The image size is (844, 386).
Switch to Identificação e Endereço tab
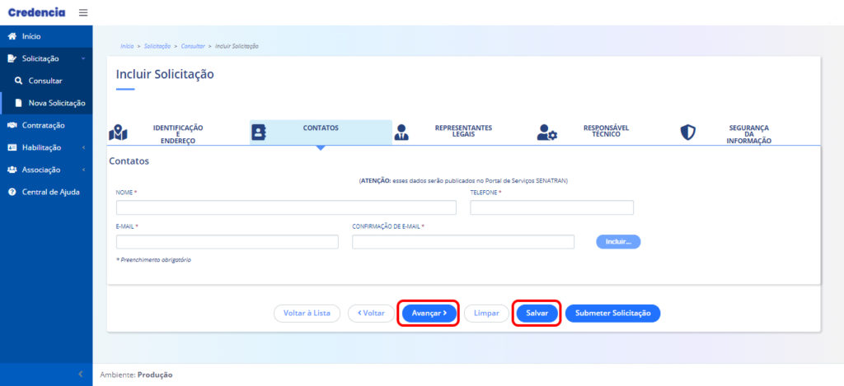178,133
